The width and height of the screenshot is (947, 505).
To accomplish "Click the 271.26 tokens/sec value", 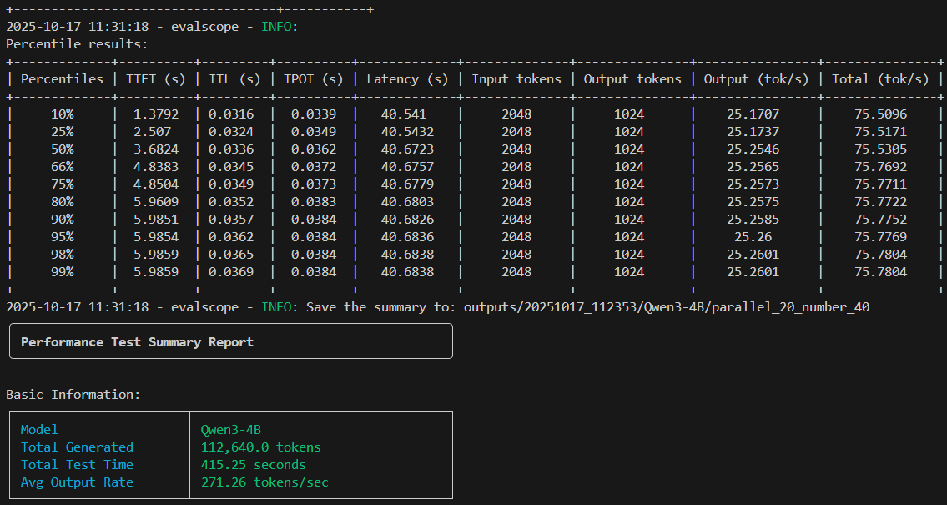I will click(x=264, y=482).
